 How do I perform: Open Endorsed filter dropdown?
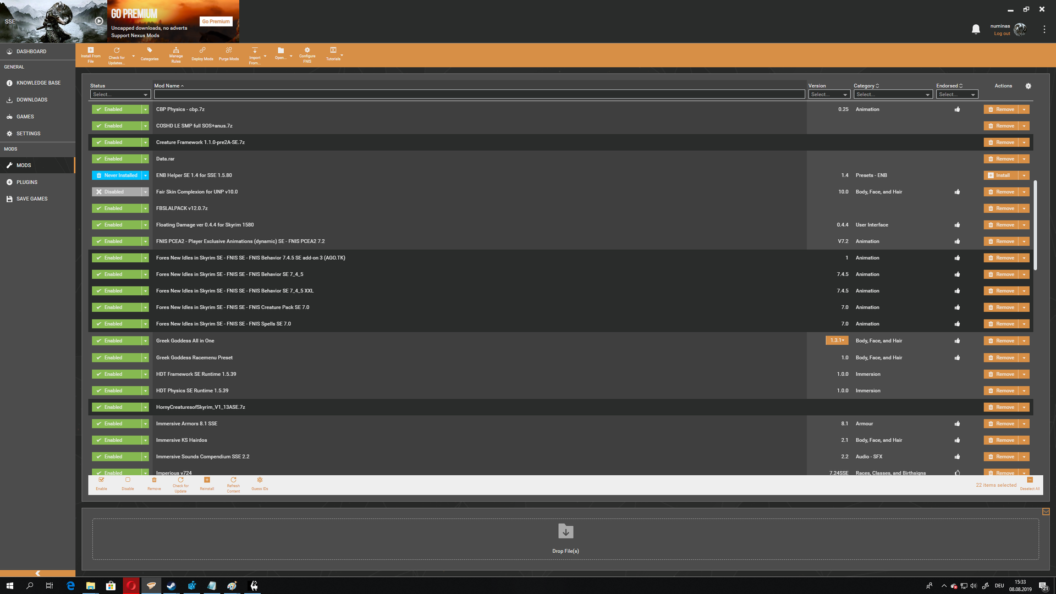[x=957, y=95]
